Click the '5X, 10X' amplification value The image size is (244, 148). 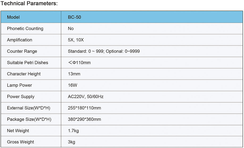pos(75,40)
